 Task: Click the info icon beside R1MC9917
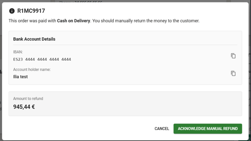click(x=12, y=11)
